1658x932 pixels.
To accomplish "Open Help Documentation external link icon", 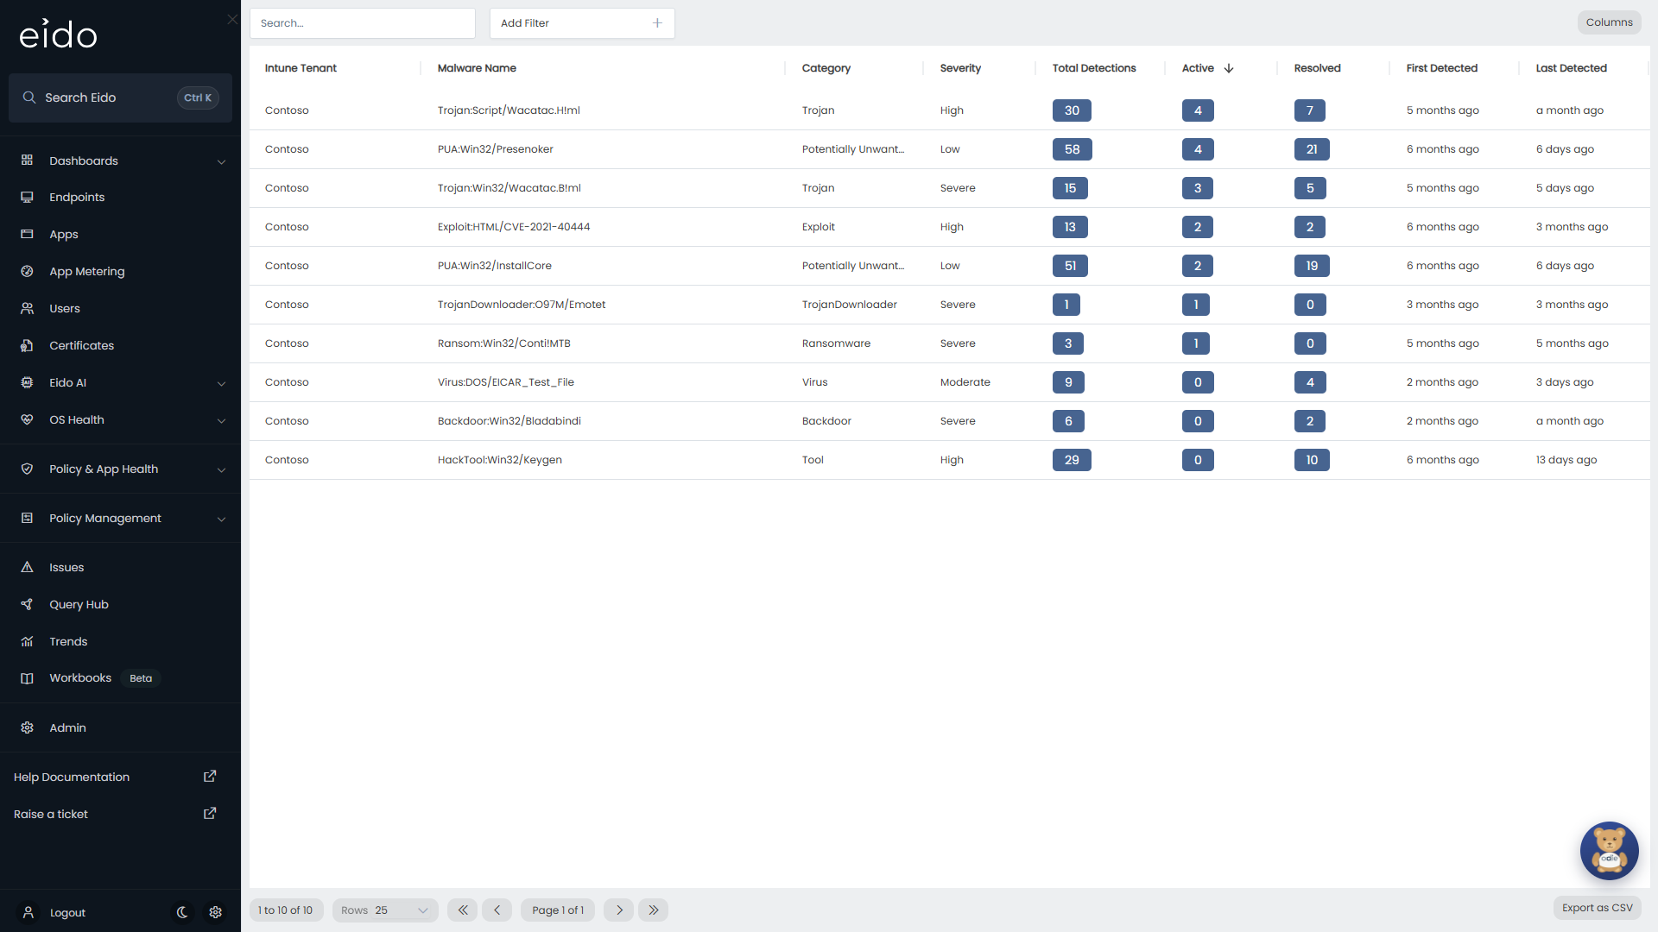I will point(210,777).
